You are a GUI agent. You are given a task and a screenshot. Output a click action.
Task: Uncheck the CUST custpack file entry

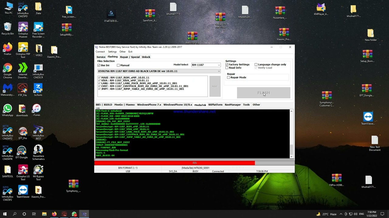[99, 86]
